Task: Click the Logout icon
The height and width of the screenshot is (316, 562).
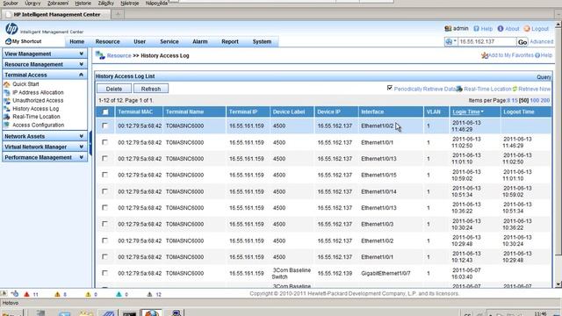Action: pos(527,29)
